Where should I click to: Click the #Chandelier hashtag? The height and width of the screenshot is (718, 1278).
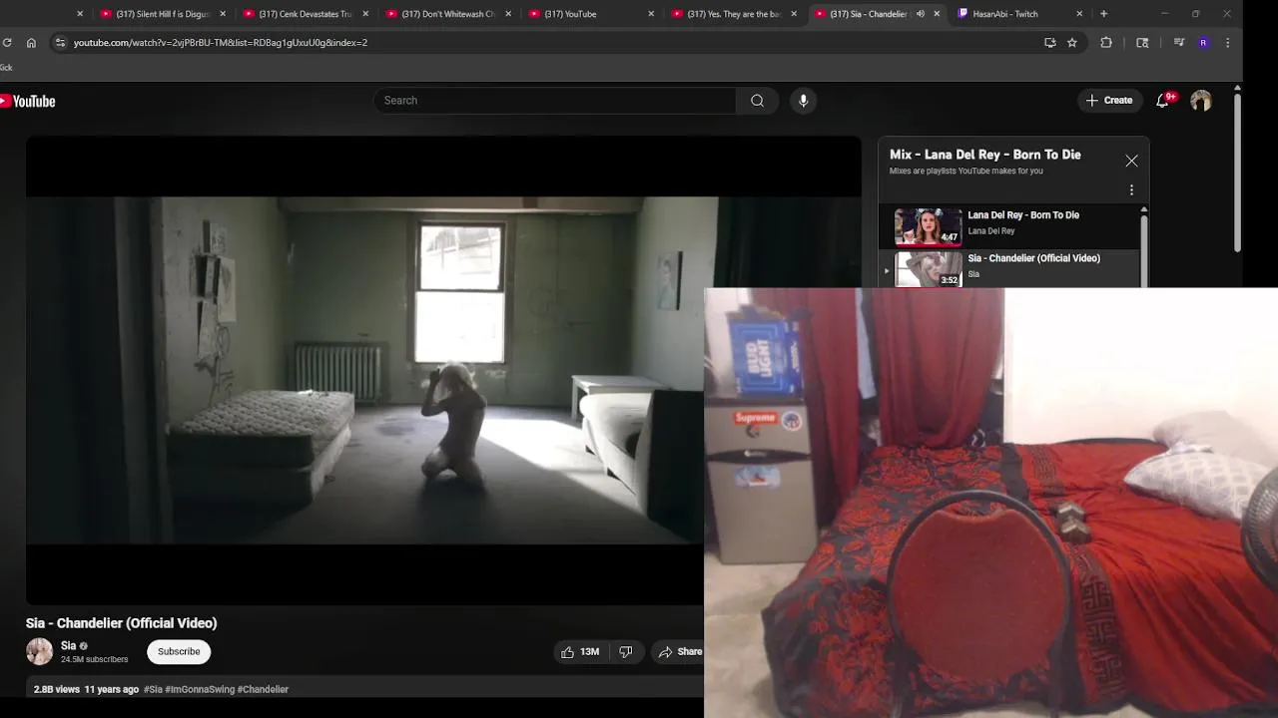(x=263, y=689)
